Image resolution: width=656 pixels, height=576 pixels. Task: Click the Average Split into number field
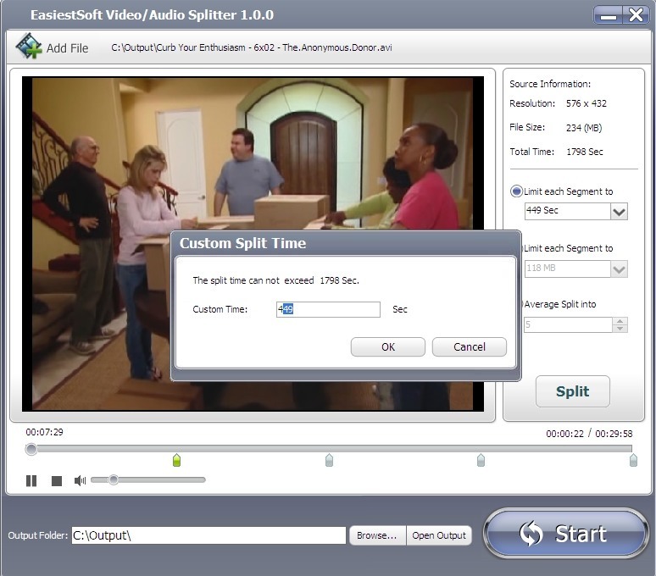point(568,324)
